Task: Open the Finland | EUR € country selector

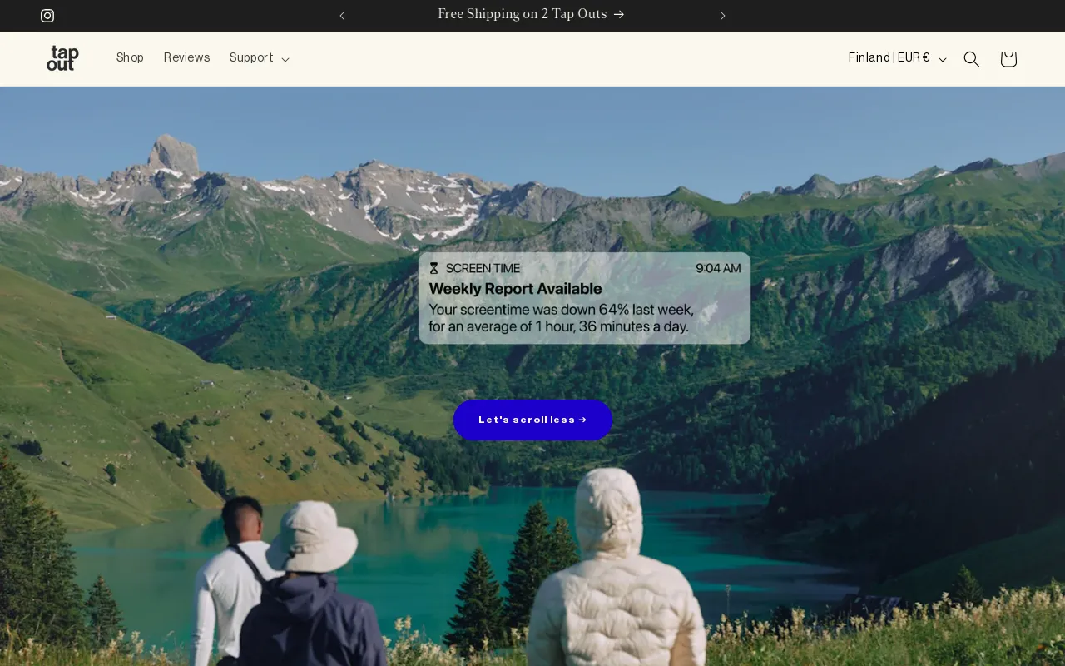Action: (889, 58)
